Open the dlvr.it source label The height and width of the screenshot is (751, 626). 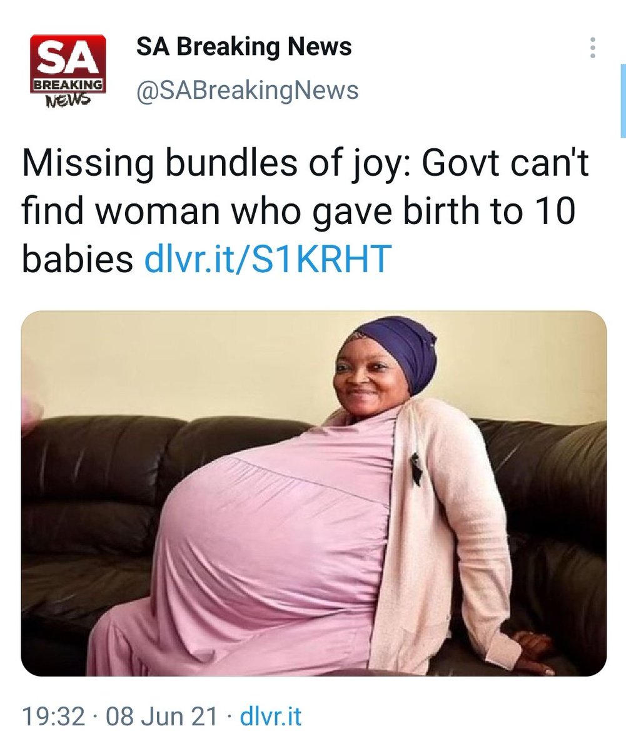point(272,717)
